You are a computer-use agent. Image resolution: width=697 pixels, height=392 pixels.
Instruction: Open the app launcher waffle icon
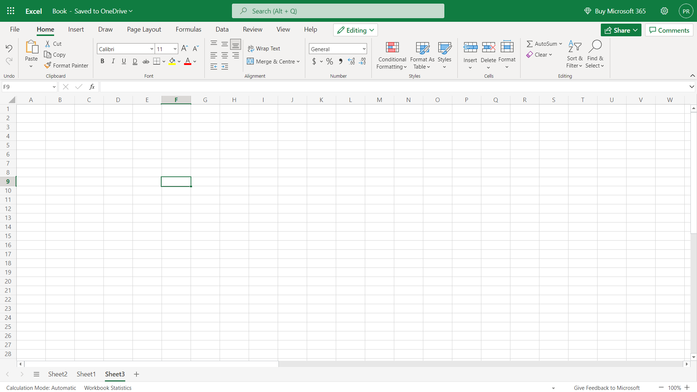11,11
